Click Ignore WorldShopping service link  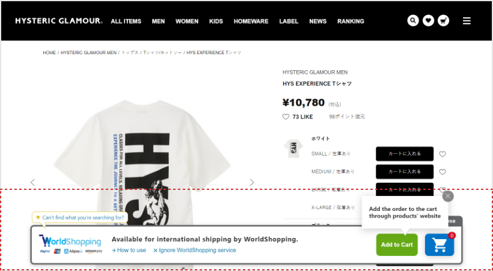click(x=195, y=250)
